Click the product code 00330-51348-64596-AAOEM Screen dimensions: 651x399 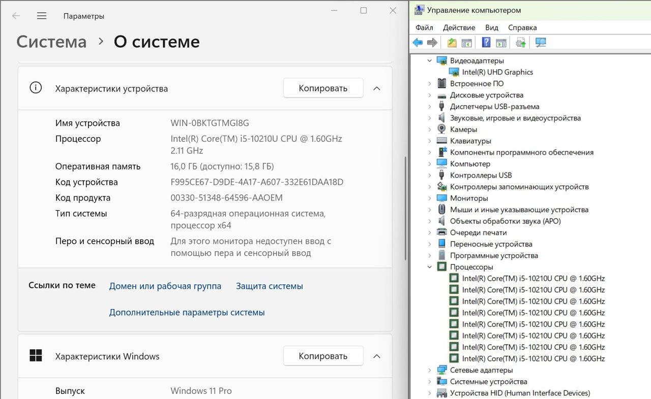pos(227,198)
